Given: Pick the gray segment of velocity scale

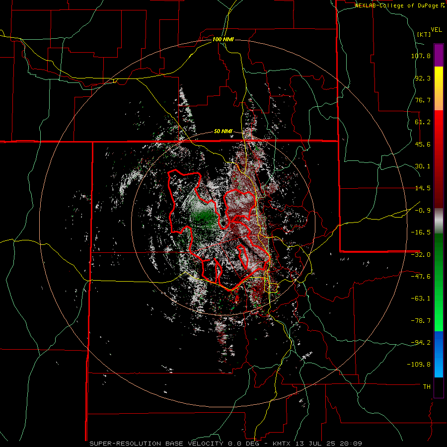Looking at the screenshot, I should [x=439, y=221].
